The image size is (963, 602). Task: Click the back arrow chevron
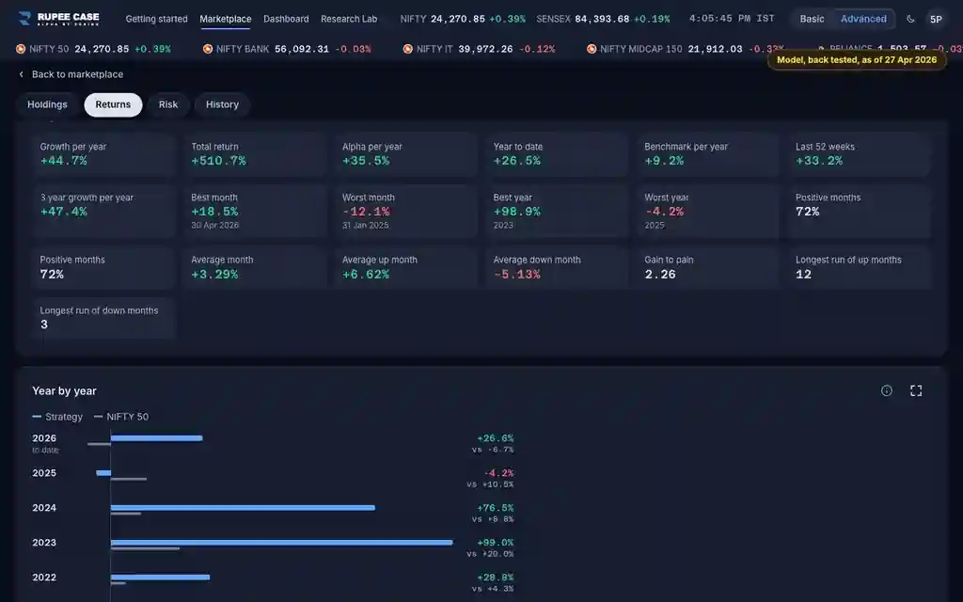(22, 74)
